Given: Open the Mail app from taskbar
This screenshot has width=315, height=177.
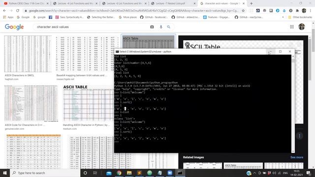Looking at the screenshot, I should coord(109,173).
